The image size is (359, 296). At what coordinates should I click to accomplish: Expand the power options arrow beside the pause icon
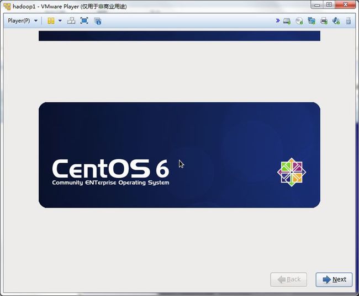click(60, 21)
